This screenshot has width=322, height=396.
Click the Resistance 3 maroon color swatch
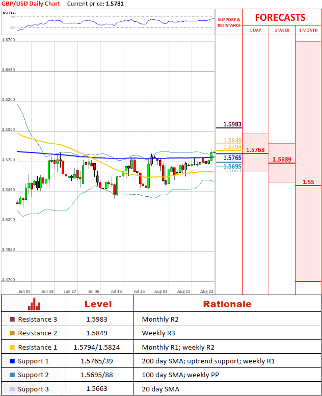(12, 320)
